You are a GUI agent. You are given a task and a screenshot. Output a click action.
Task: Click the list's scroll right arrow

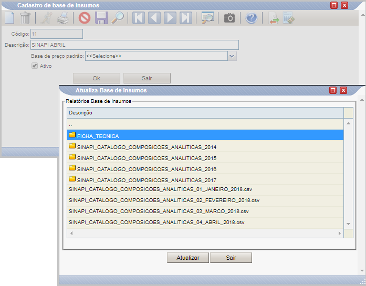point(340,234)
